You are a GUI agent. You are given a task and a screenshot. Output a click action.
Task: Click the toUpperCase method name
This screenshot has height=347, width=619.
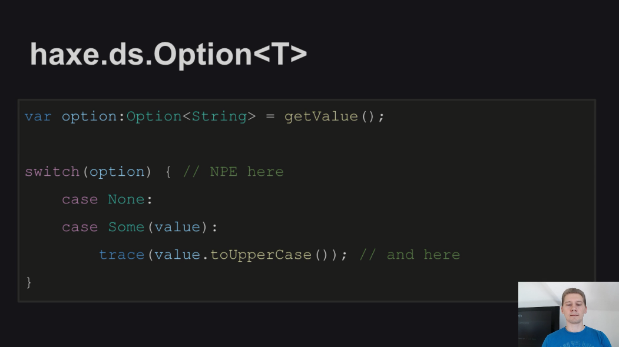click(x=260, y=255)
